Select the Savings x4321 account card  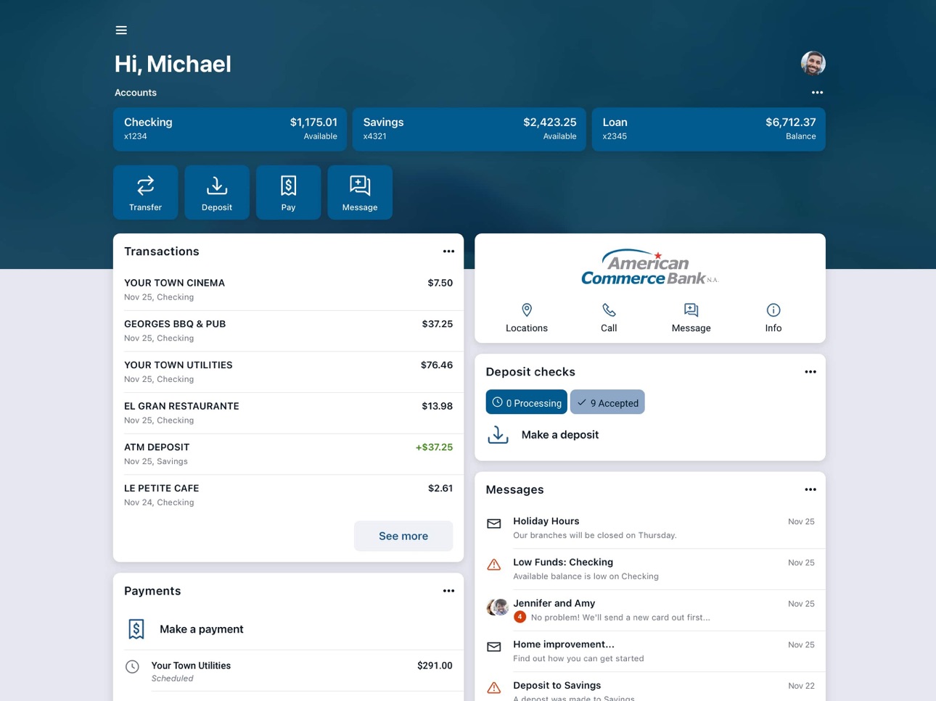469,129
